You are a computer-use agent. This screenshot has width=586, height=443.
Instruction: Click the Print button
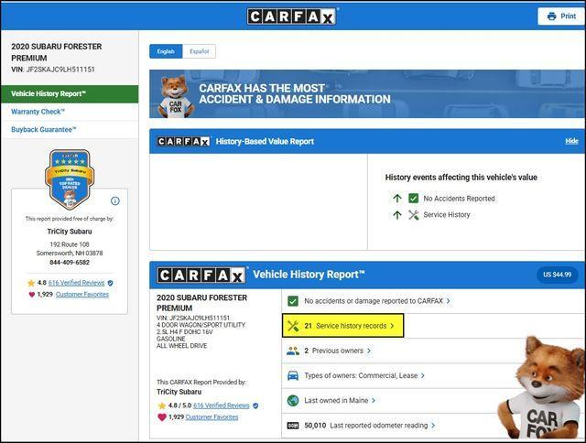click(561, 16)
